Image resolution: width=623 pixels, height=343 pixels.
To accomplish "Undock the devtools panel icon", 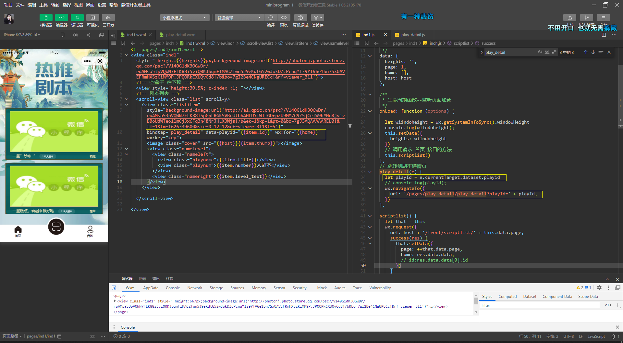I will tap(617, 288).
